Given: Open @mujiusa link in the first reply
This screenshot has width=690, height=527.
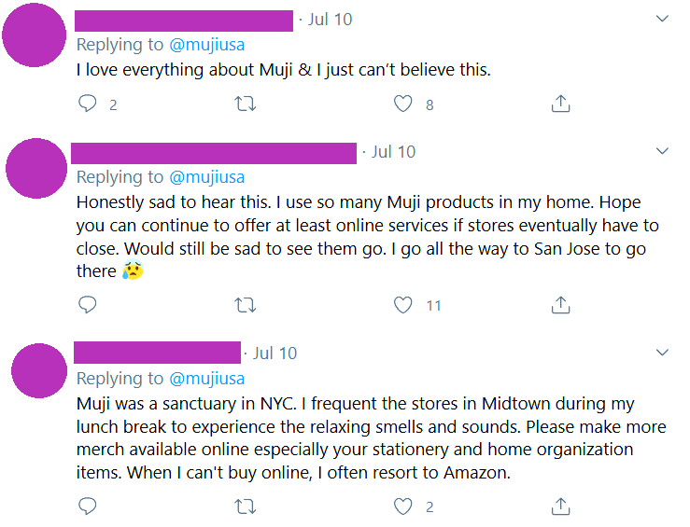Looking at the screenshot, I should click(x=206, y=45).
